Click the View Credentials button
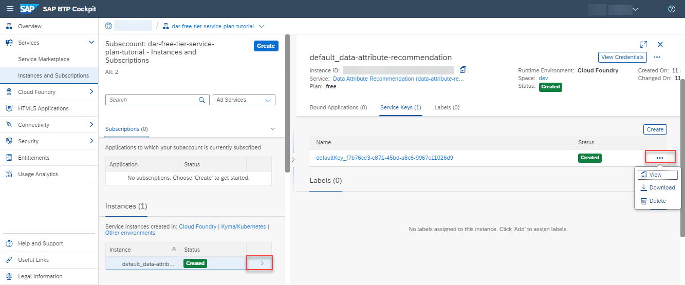 [622, 57]
